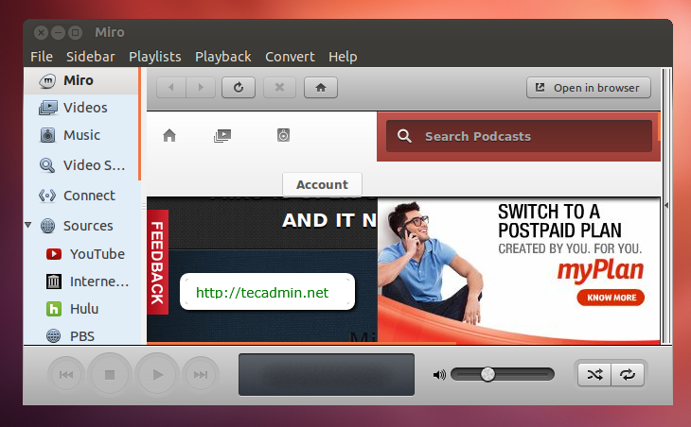Mute audio via speaker icon
Screen dimensions: 691x427
coord(439,375)
